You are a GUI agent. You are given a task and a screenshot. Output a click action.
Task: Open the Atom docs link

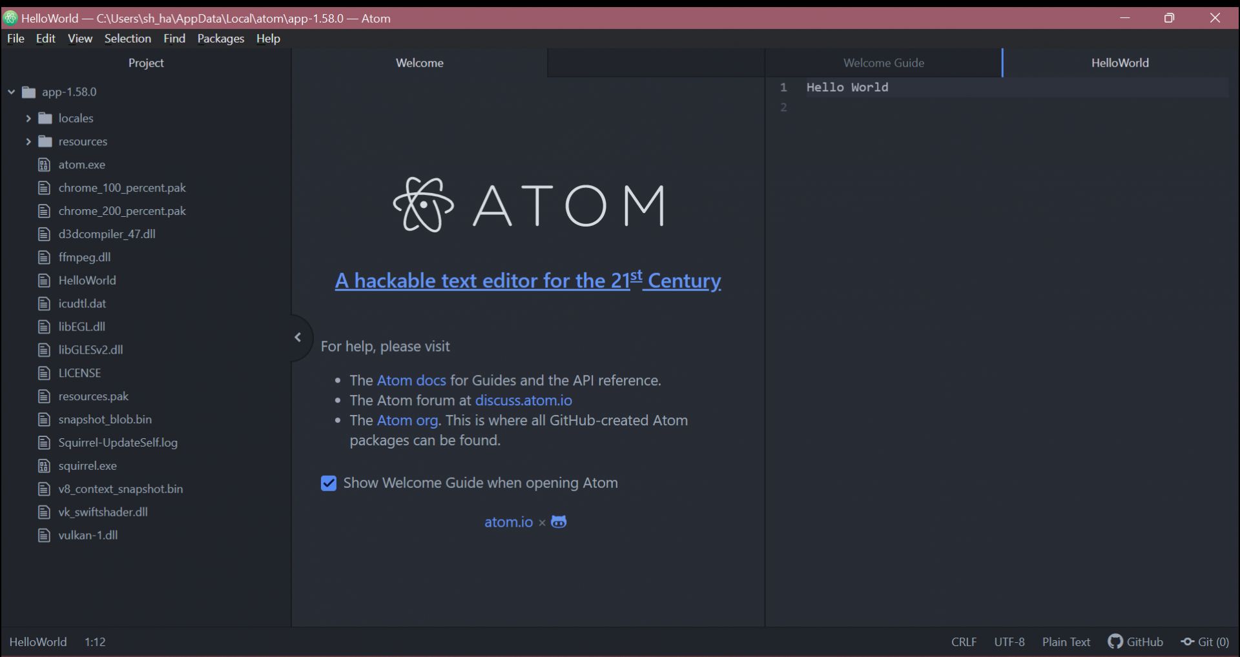(411, 380)
